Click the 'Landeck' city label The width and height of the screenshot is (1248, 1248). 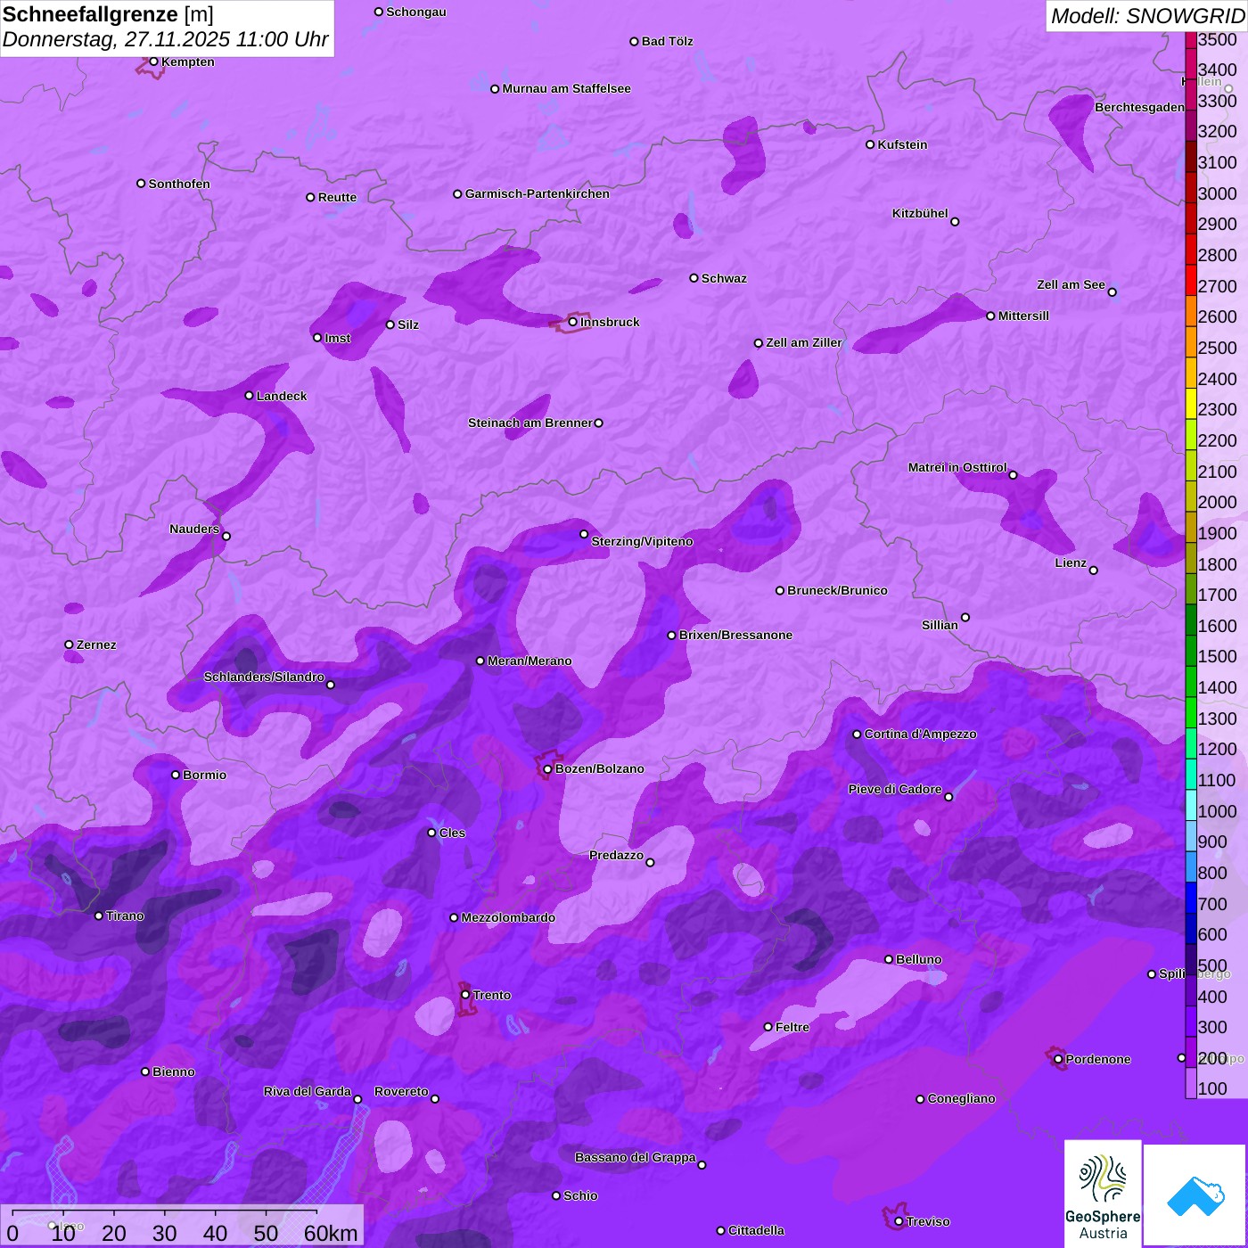tap(282, 396)
